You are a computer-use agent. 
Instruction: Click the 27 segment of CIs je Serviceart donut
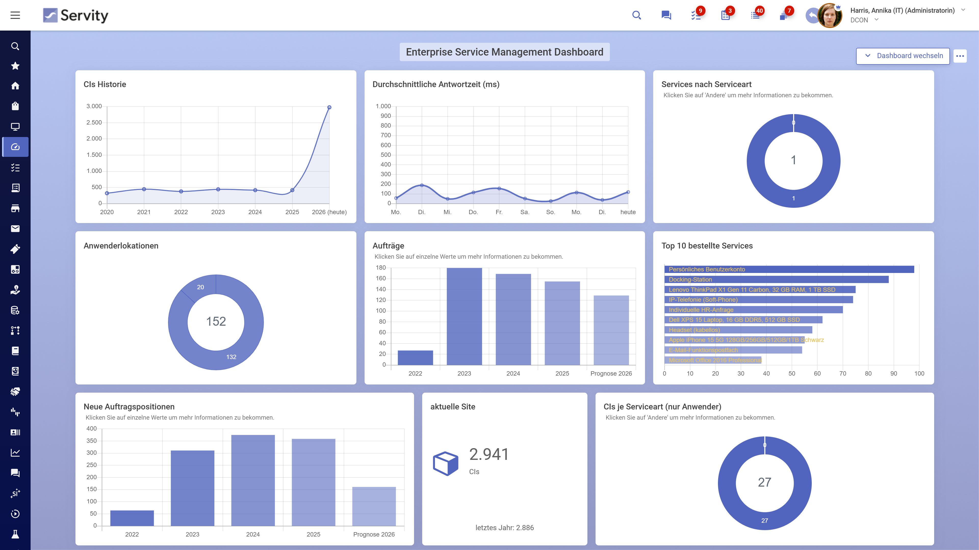(765, 521)
